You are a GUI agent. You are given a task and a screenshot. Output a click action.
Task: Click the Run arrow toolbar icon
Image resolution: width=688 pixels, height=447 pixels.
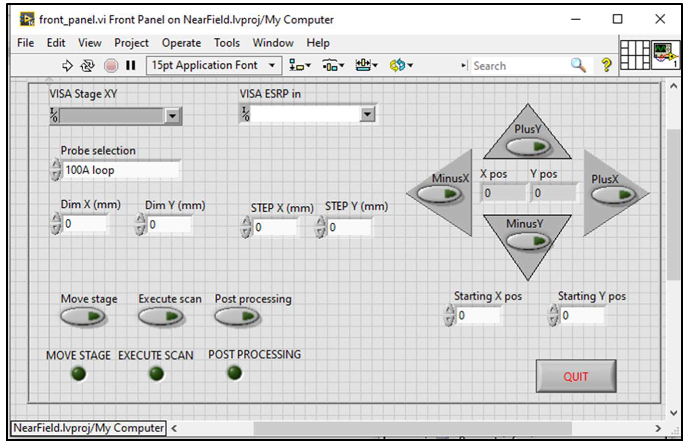coord(67,66)
